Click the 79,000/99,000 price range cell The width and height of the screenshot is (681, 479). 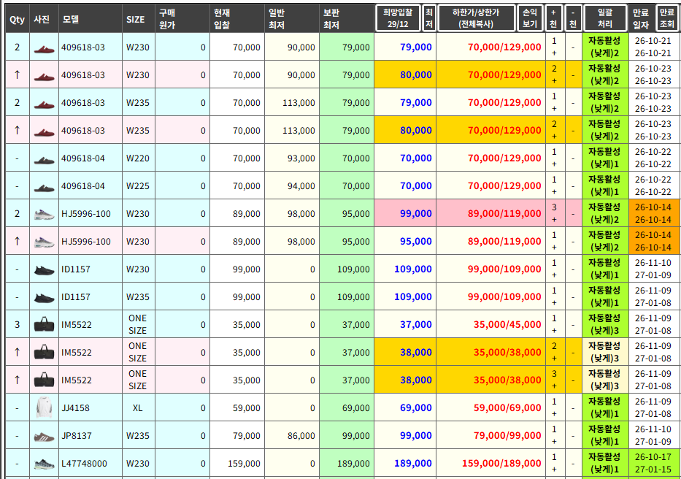coord(490,435)
